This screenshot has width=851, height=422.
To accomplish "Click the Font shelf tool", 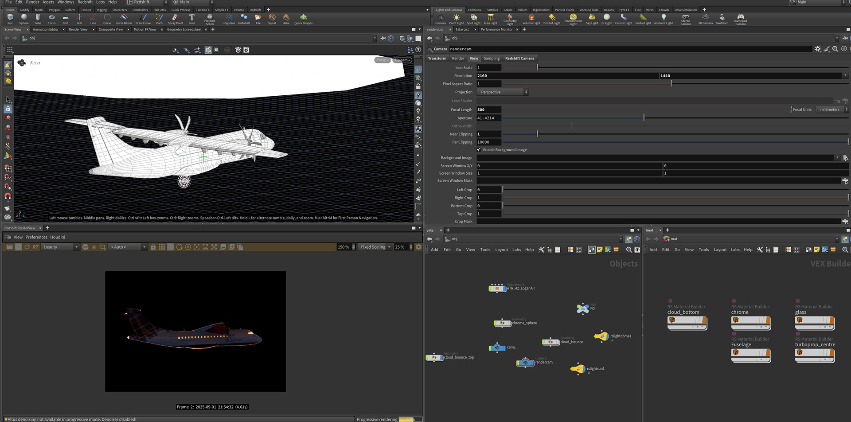I will pyautogui.click(x=191, y=19).
